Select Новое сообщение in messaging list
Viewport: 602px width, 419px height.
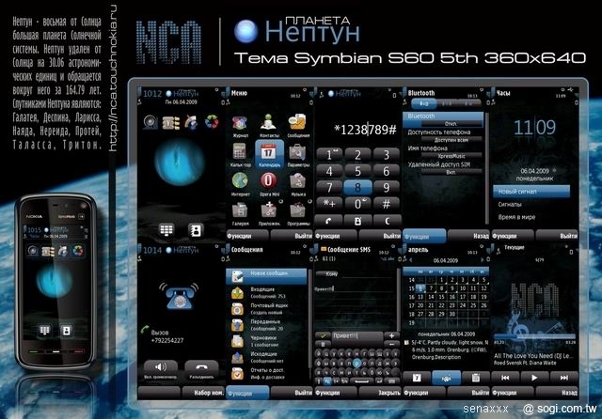(268, 273)
